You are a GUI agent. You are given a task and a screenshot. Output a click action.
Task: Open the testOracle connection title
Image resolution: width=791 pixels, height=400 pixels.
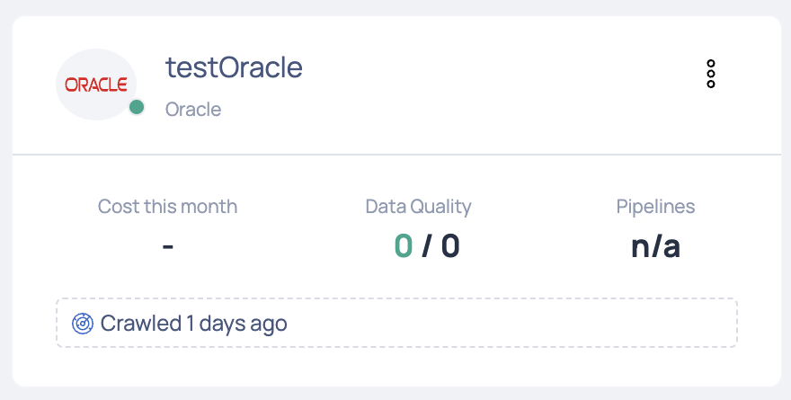(234, 67)
